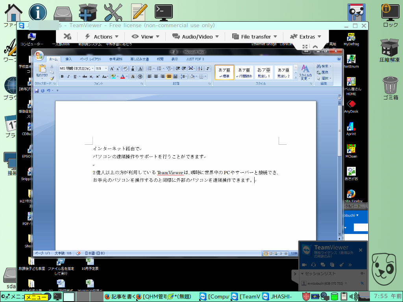
Task: Apply the 見出し 1 style
Action: (x=264, y=72)
